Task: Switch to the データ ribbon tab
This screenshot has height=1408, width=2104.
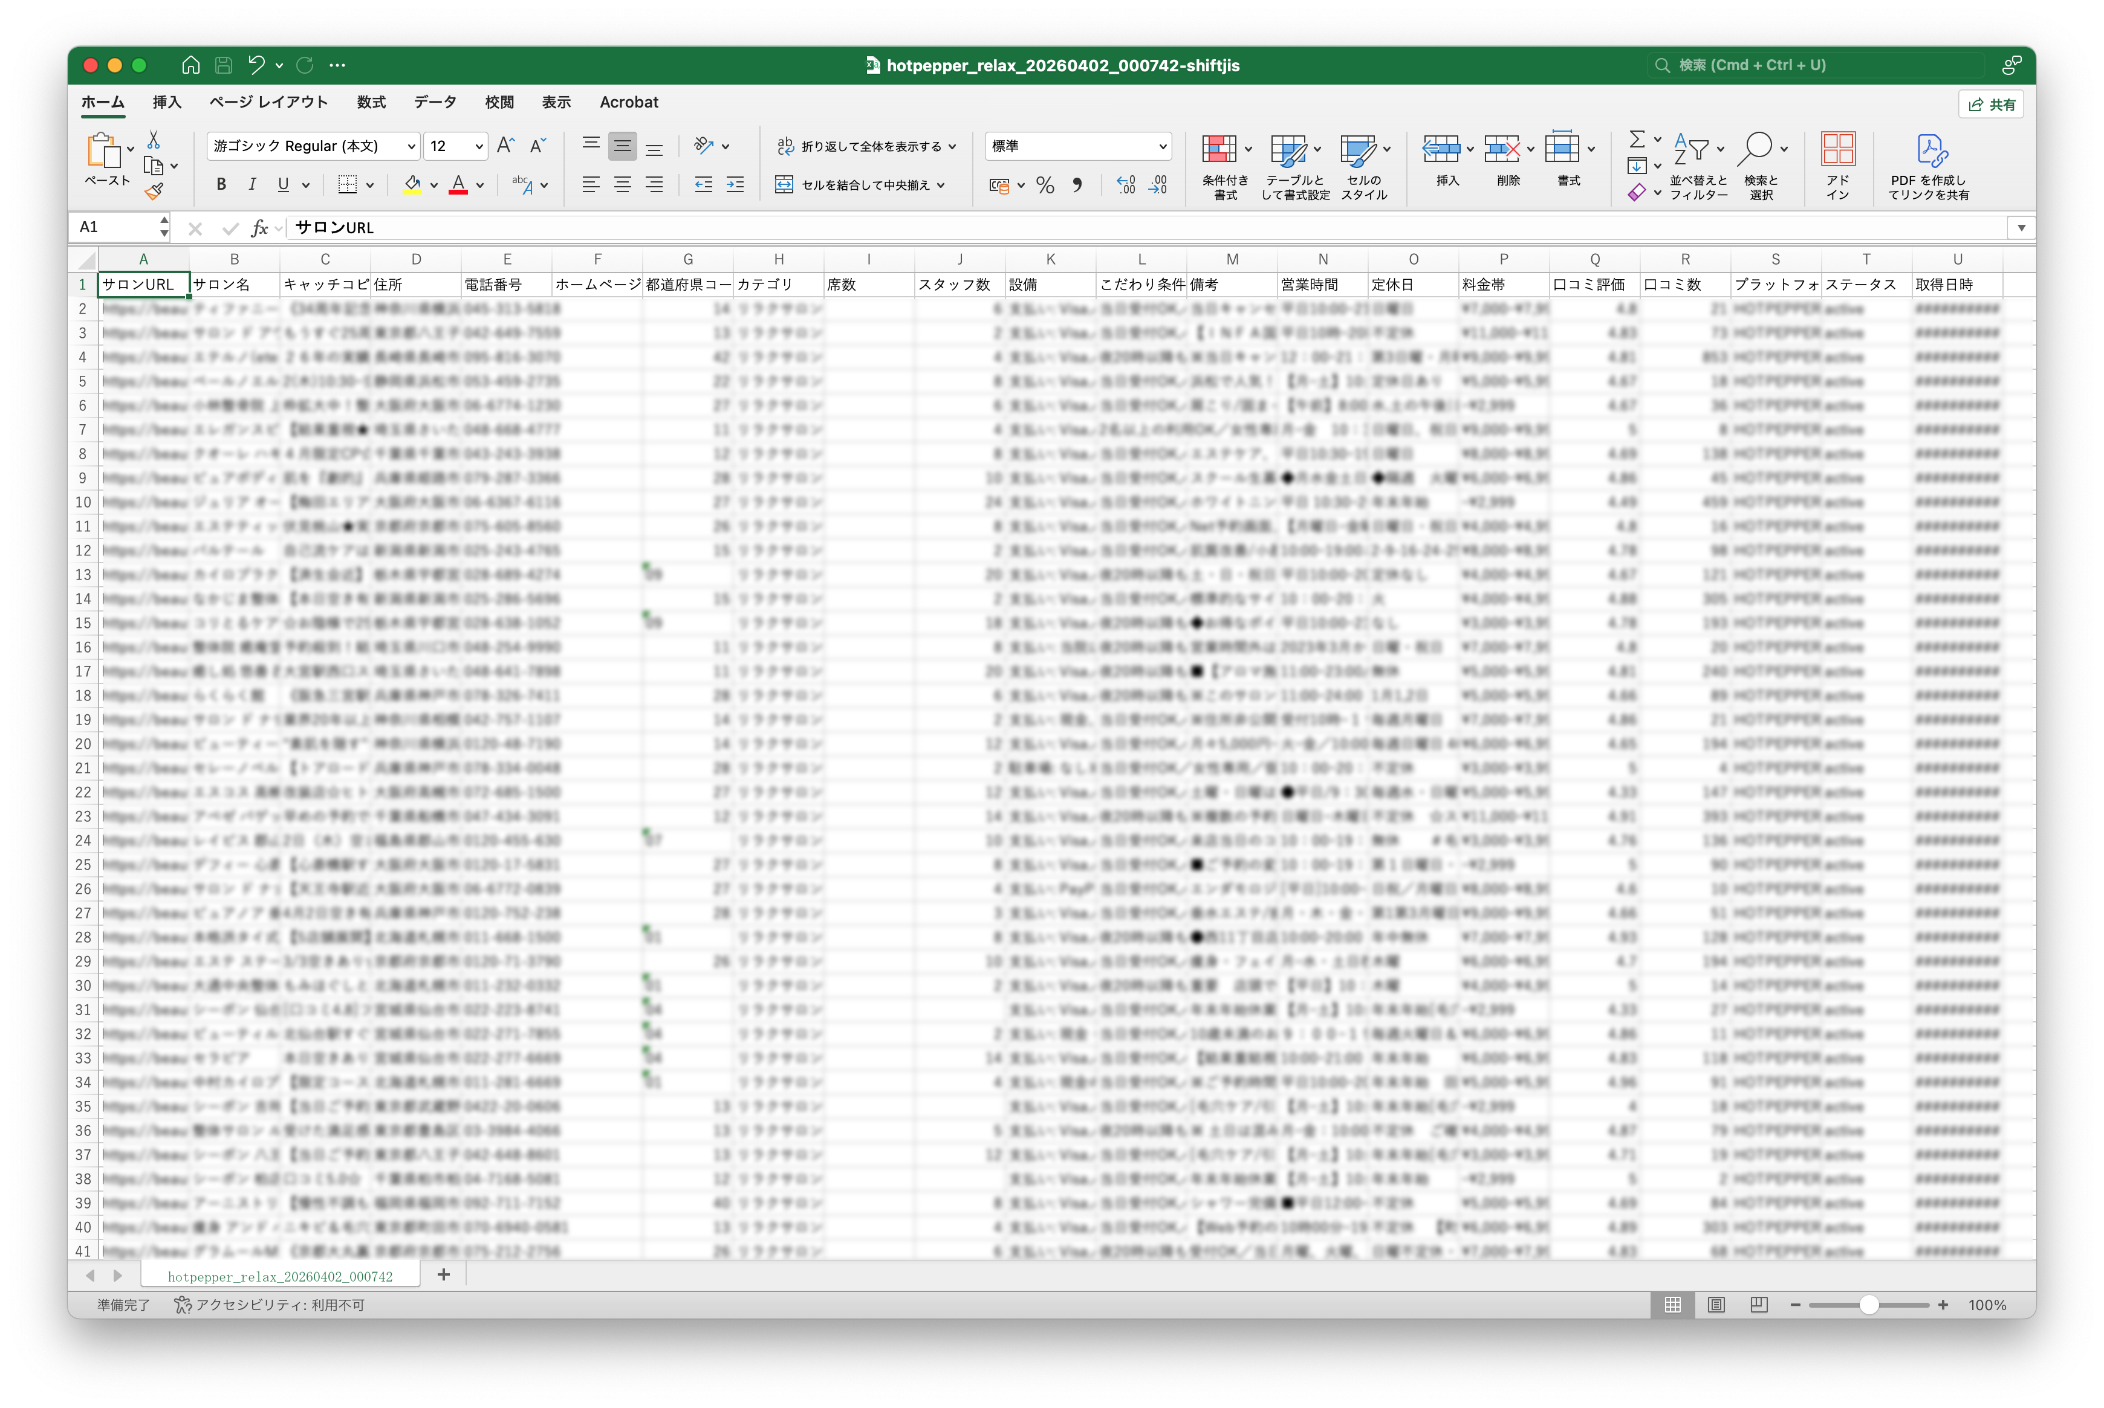Action: pos(435,102)
